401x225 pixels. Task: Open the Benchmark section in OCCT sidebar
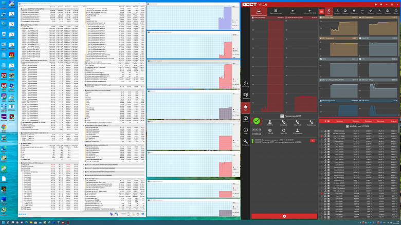coord(246,84)
